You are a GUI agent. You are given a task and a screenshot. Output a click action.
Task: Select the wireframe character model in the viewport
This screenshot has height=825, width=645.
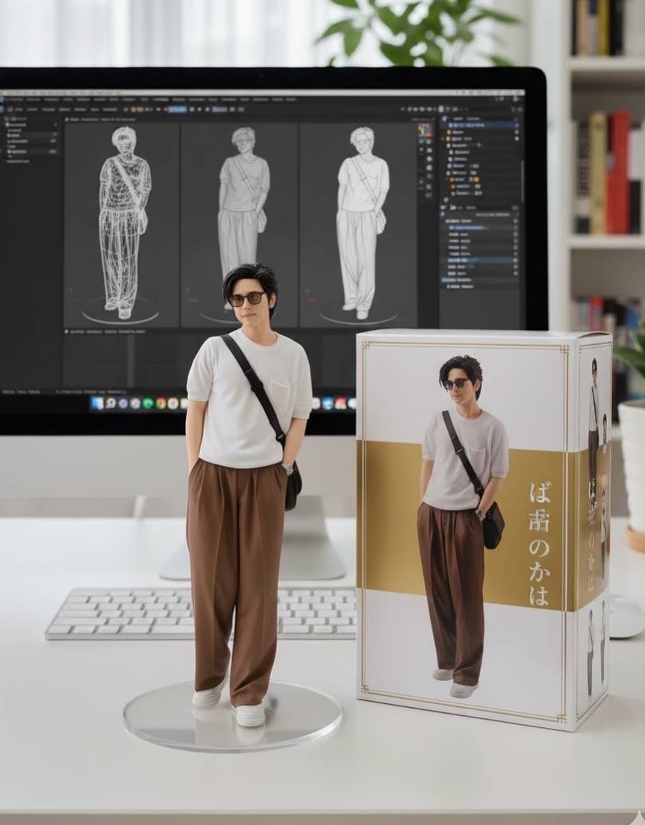(x=124, y=222)
